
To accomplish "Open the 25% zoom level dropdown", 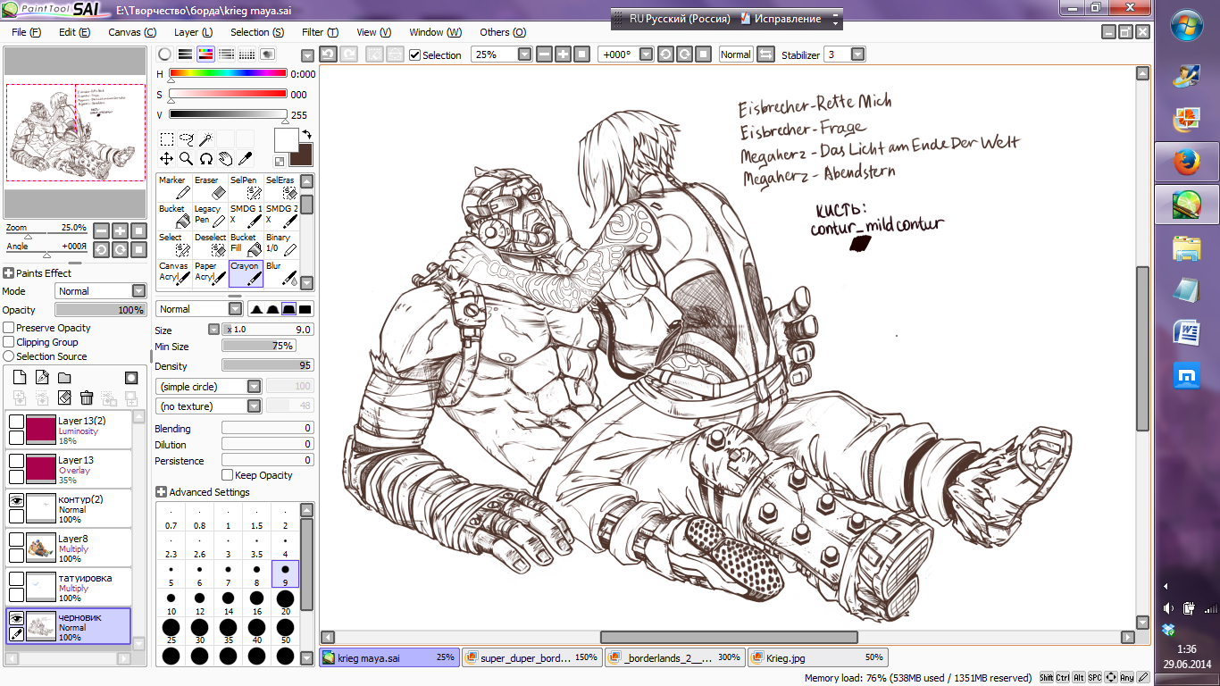I will 524,54.
